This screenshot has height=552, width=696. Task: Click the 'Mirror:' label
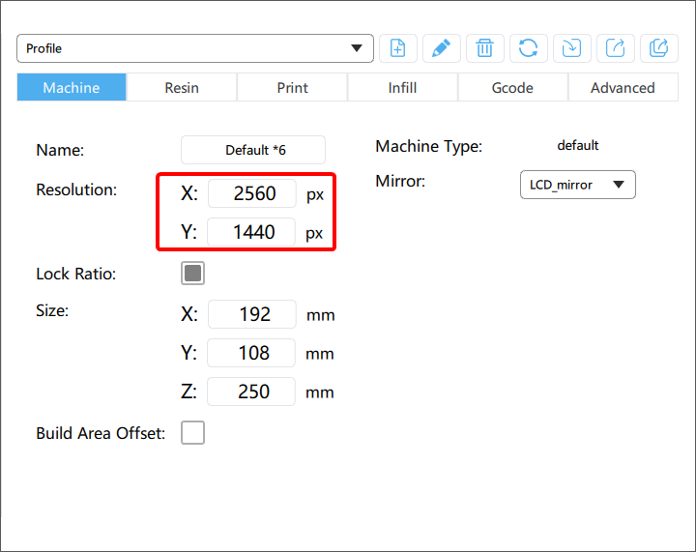click(x=400, y=181)
